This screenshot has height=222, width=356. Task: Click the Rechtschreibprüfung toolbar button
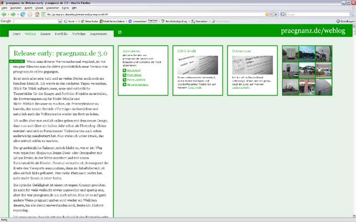pyautogui.click(x=174, y=21)
